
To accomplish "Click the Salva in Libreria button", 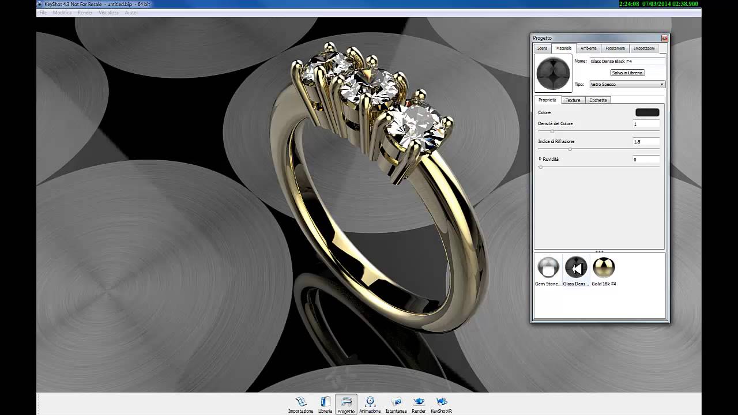I will pyautogui.click(x=627, y=73).
